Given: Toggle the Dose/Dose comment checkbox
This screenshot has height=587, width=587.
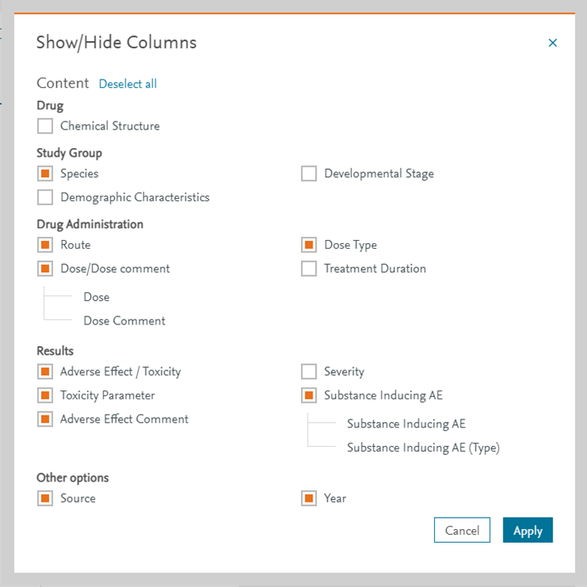Looking at the screenshot, I should [x=45, y=268].
